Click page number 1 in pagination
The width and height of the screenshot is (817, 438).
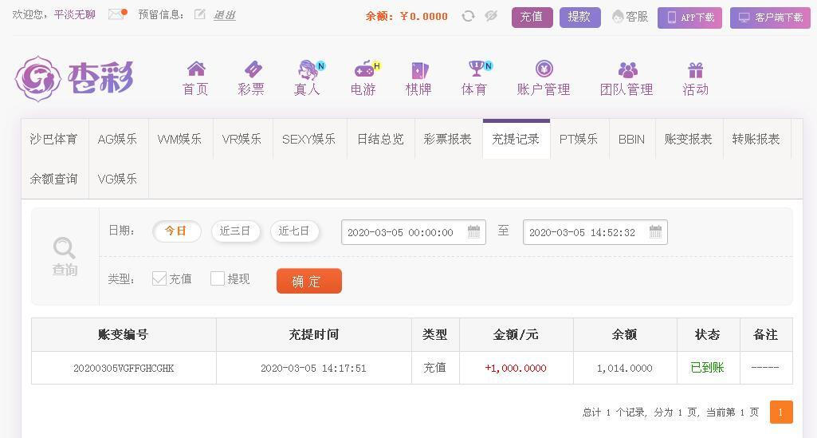781,412
